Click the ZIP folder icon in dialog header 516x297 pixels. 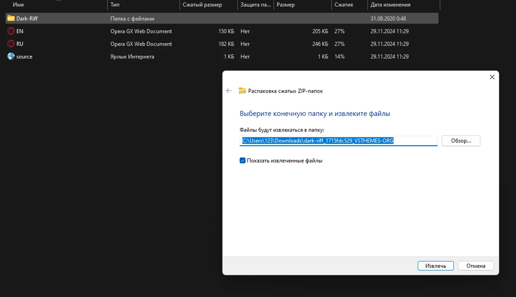tap(242, 91)
